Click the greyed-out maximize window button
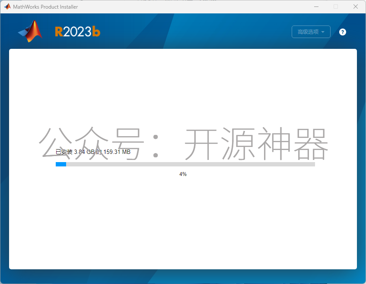The height and width of the screenshot is (284, 366). [x=336, y=6]
